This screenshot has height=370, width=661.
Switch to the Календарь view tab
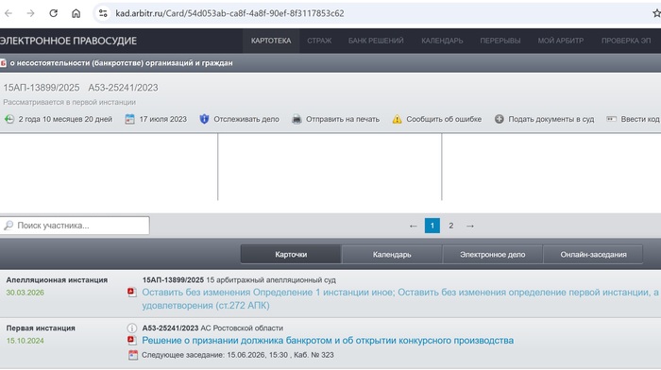coord(392,255)
